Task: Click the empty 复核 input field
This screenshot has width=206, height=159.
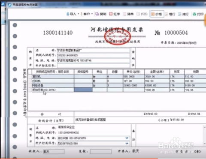Action: 101,151
